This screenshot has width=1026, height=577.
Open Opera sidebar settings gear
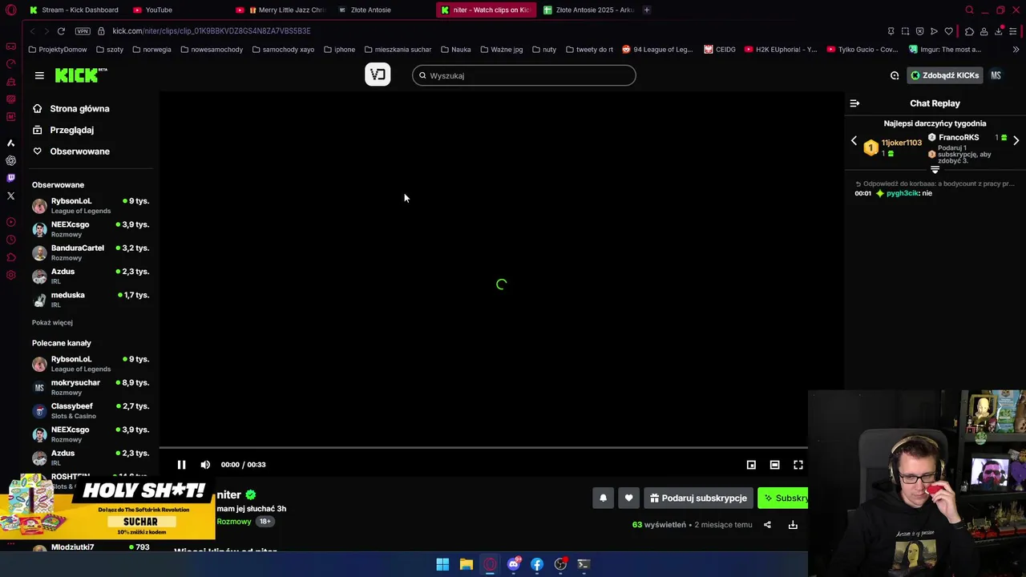pos(10,275)
